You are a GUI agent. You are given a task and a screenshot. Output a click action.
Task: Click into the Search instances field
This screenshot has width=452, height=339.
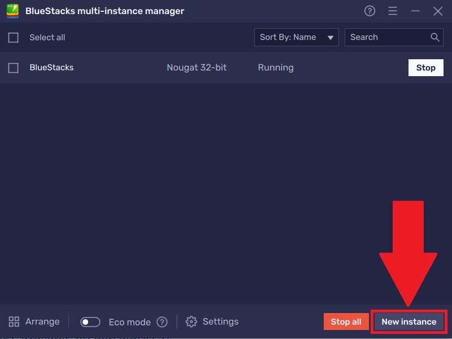coord(394,37)
